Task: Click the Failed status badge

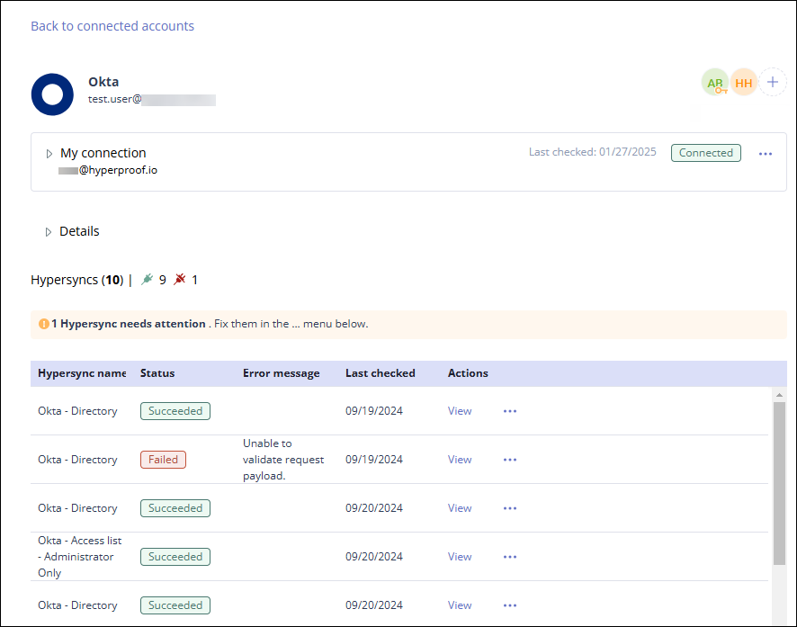Action: (x=163, y=460)
